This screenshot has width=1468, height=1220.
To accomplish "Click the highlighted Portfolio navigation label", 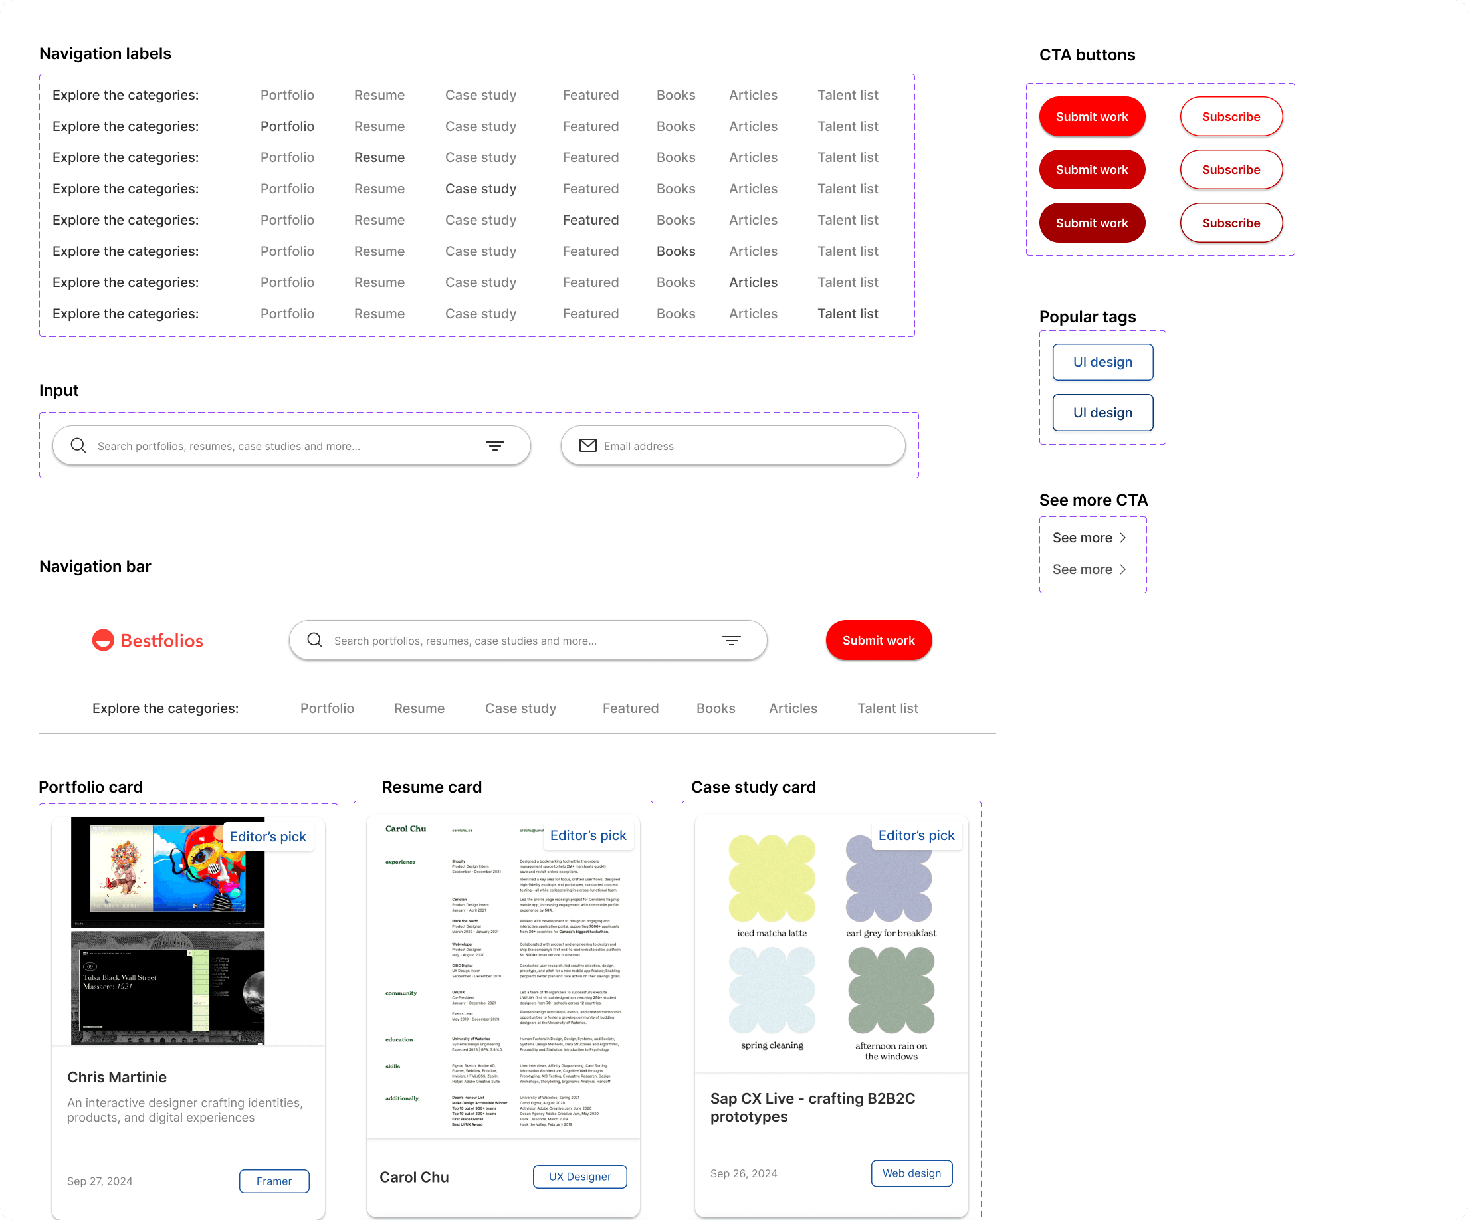I will pos(287,126).
